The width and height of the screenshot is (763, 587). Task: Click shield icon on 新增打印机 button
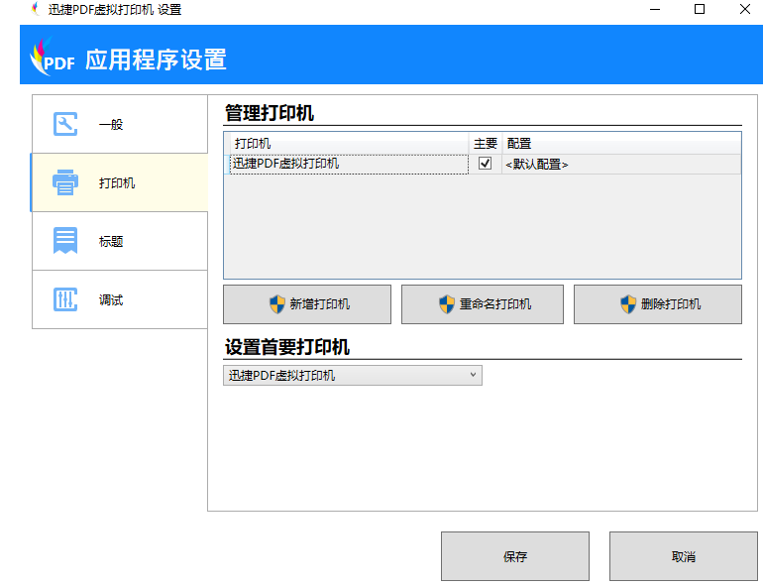click(x=276, y=304)
